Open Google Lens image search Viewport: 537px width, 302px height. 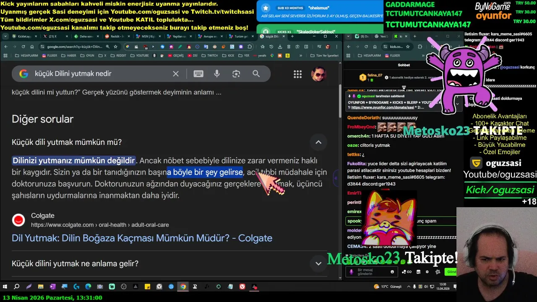(x=236, y=74)
